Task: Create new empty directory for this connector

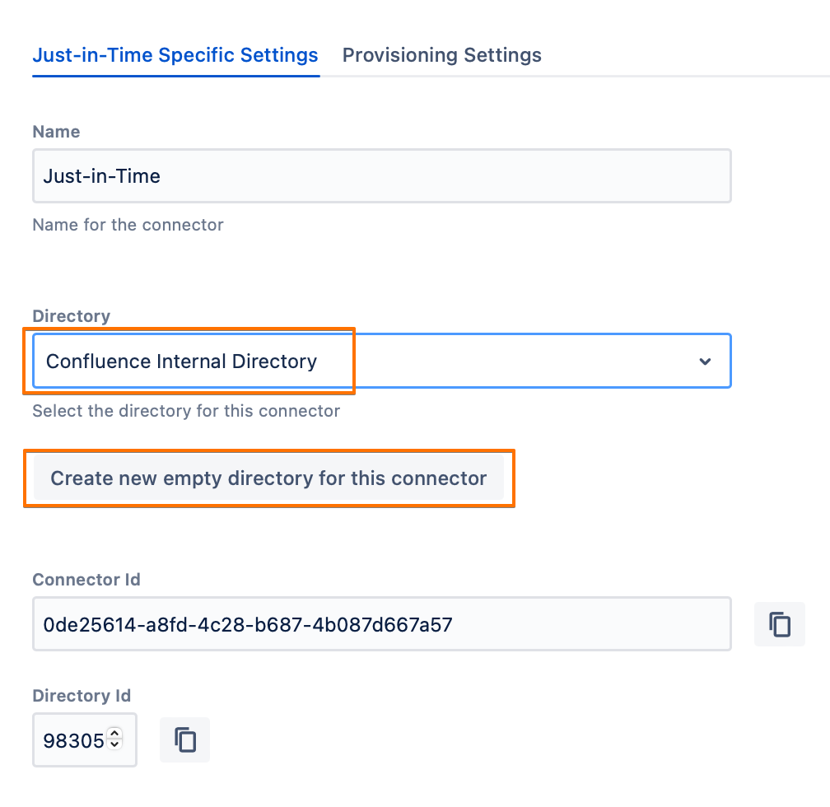Action: [x=268, y=478]
